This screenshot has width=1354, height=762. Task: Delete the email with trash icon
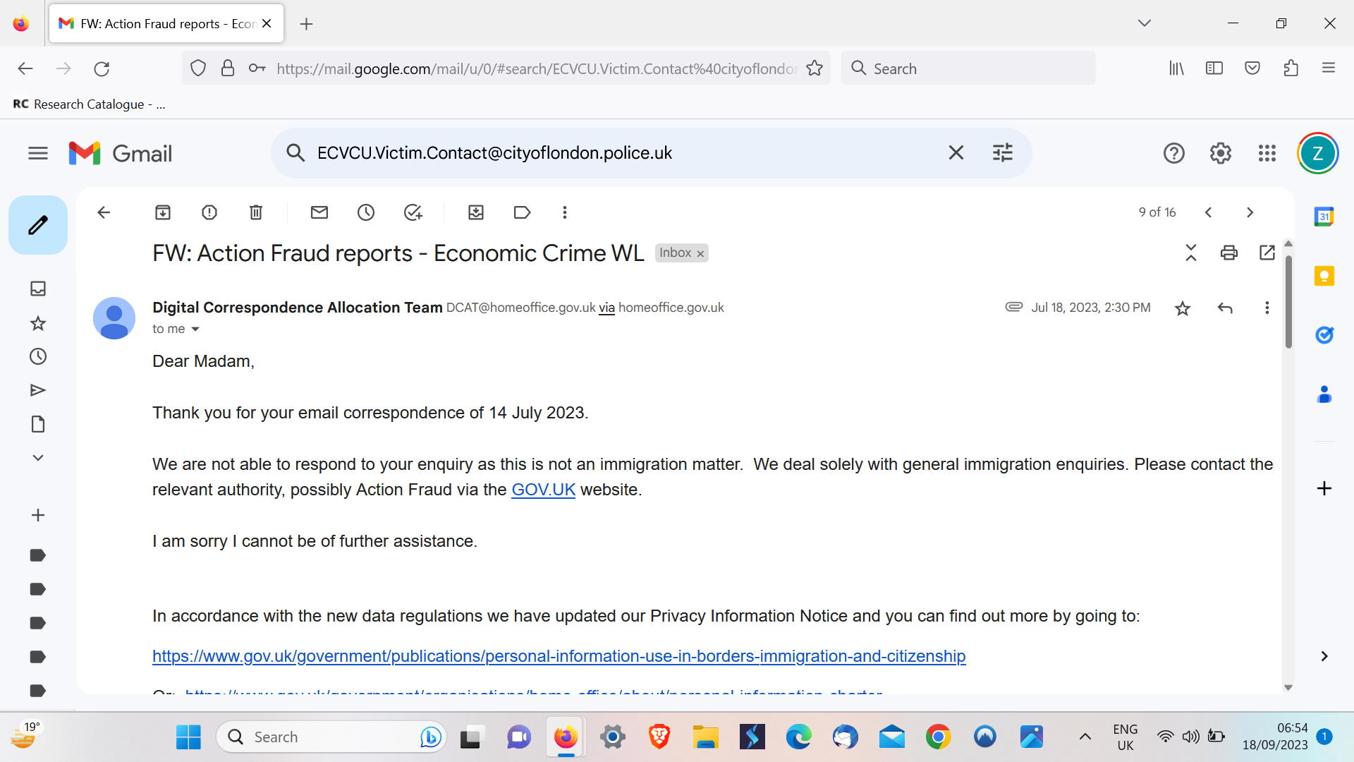256,212
